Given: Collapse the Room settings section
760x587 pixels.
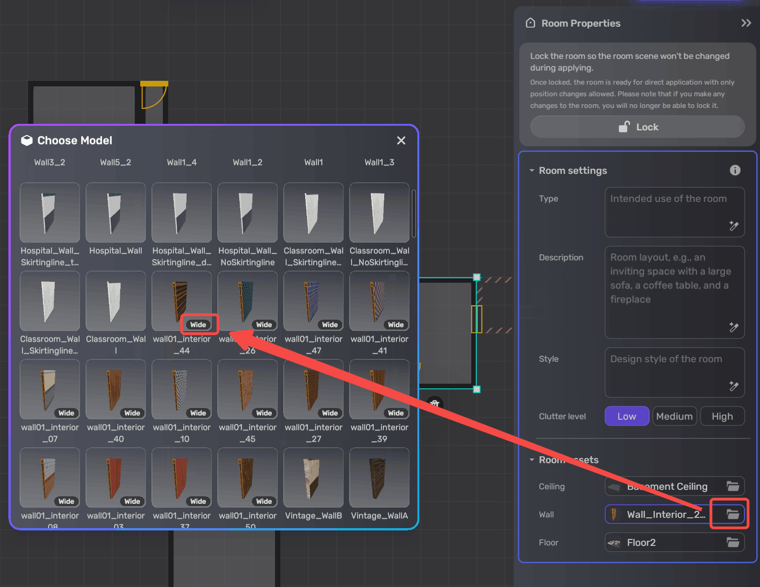Looking at the screenshot, I should [x=532, y=171].
